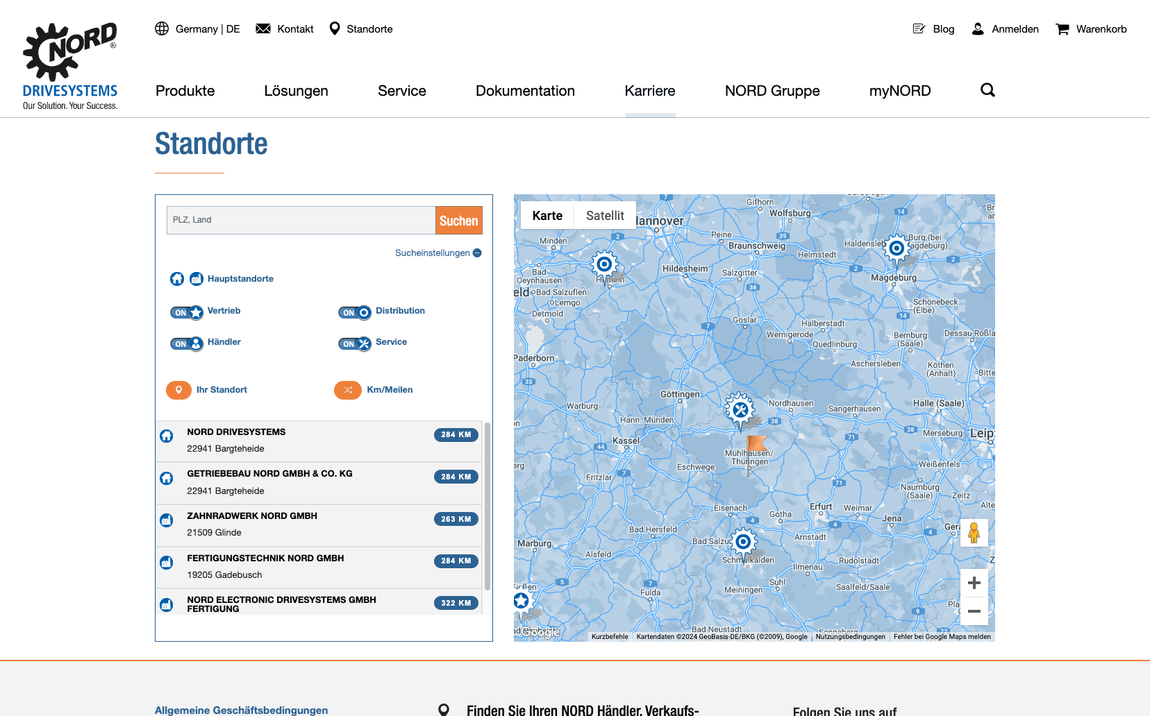
Task: Click the service marker near Nordhausen
Action: coord(740,411)
